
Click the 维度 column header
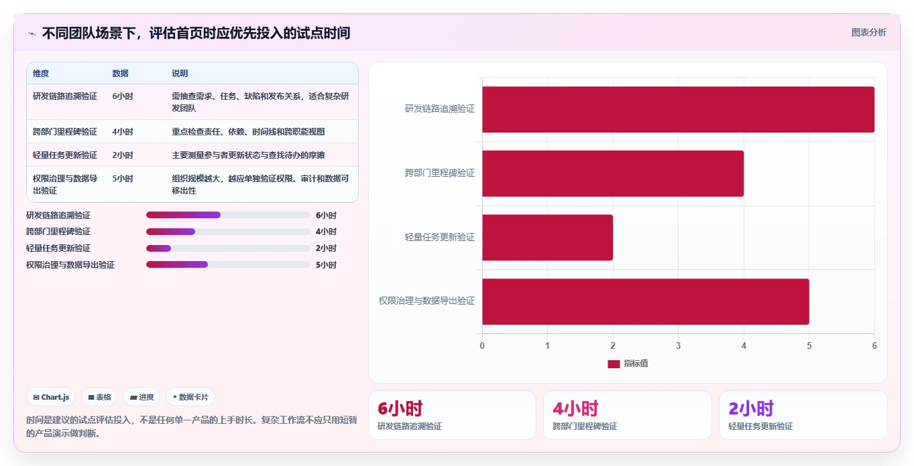(41, 74)
